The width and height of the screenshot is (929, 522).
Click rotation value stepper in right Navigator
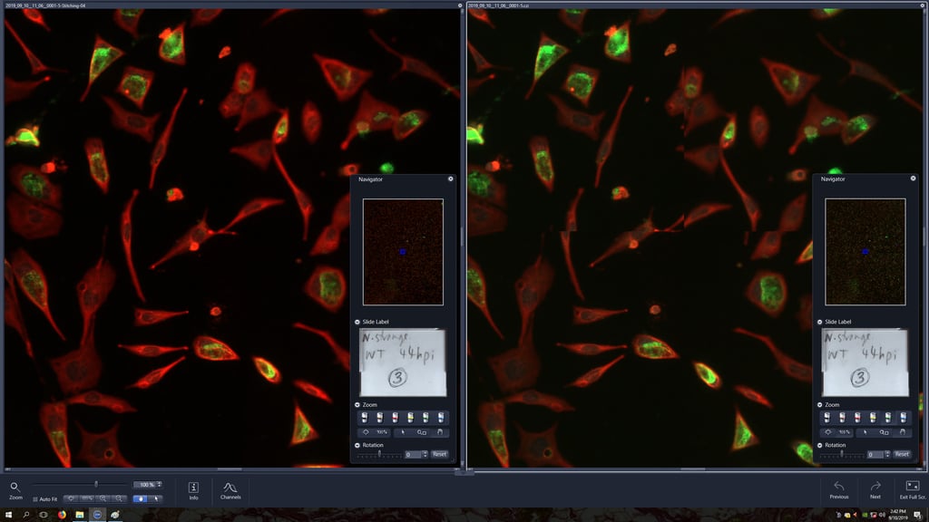tap(887, 455)
